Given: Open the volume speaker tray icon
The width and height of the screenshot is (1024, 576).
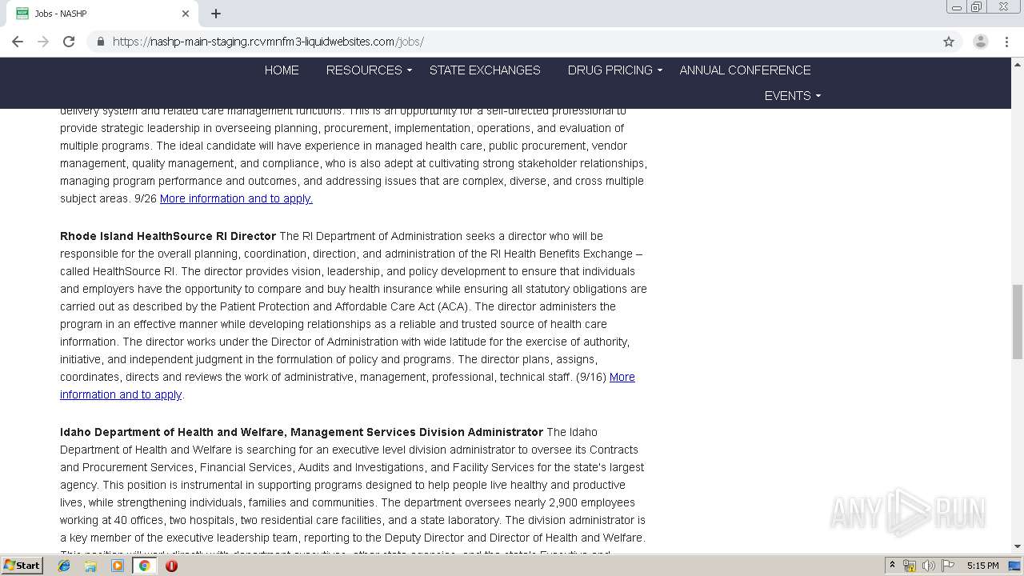Looking at the screenshot, I should click(x=929, y=566).
